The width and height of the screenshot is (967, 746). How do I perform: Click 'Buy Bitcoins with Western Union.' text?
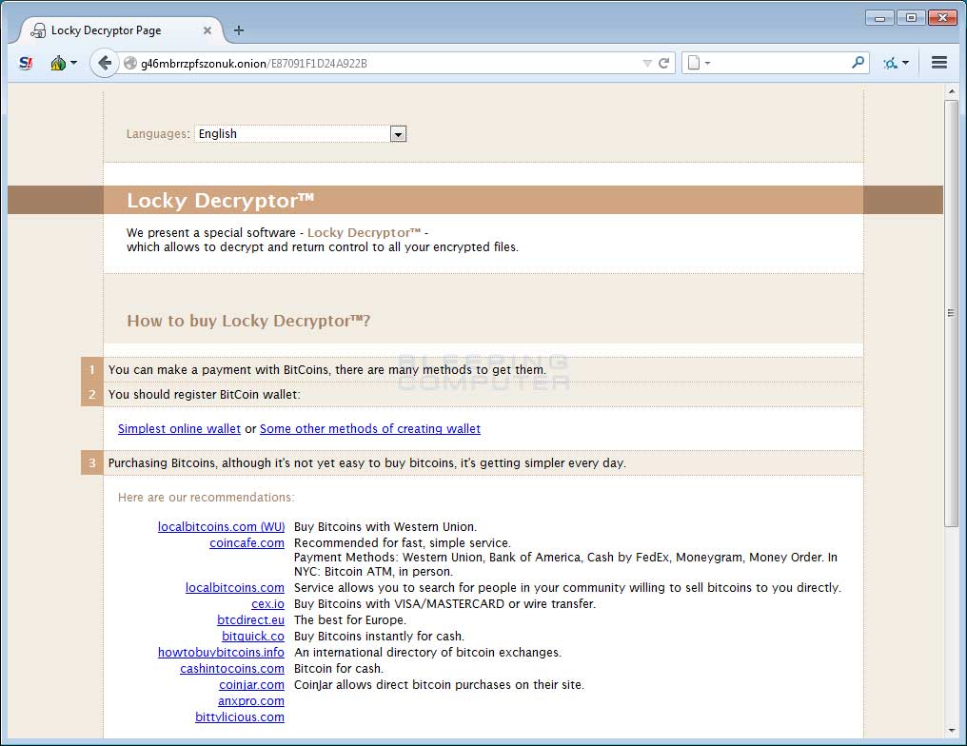[385, 526]
